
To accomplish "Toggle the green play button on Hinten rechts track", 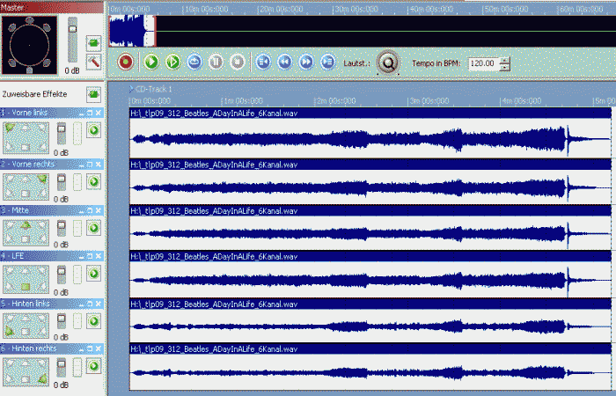I will coord(92,365).
